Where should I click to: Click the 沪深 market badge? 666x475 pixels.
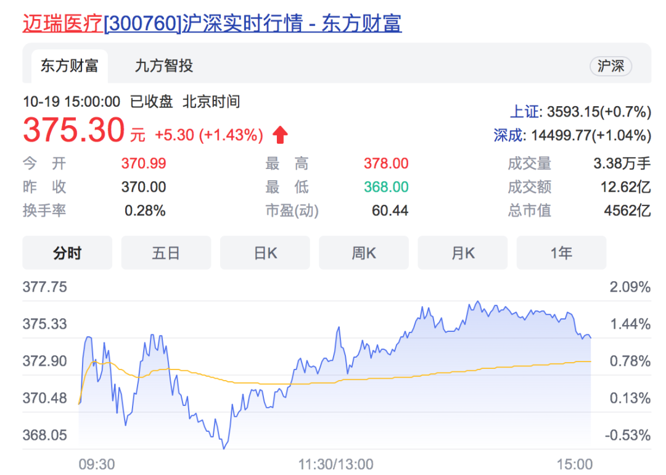tap(610, 67)
